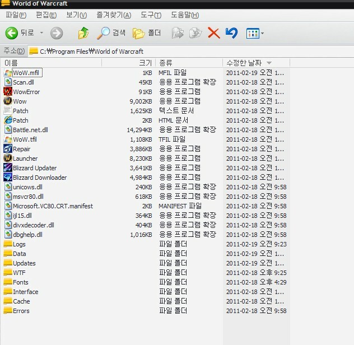Viewport: 354px width, 345px height.
Task: Click the Up one folder icon
Action: [x=83, y=33]
